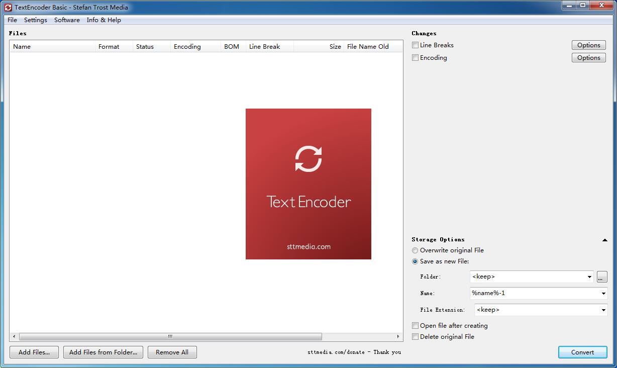The height and width of the screenshot is (368, 617).
Task: Click the Text Encoder logo splash image
Action: point(308,184)
